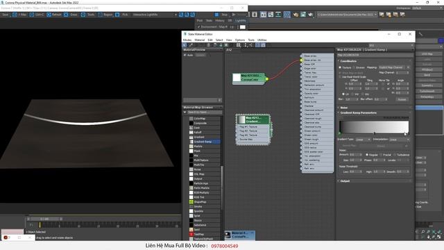
Task: Click the white Environment color swatch
Action: coord(243,27)
